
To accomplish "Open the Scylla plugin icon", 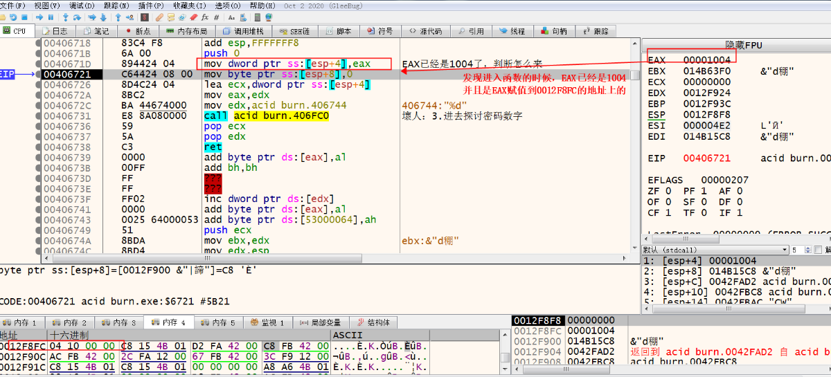I will [144, 17].
